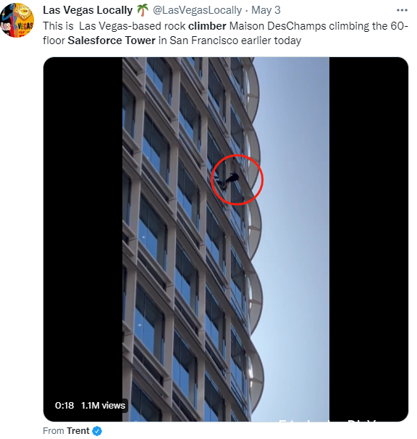Open Trent's profile from the video credit
This screenshot has width=417, height=439.
pyautogui.click(x=78, y=430)
